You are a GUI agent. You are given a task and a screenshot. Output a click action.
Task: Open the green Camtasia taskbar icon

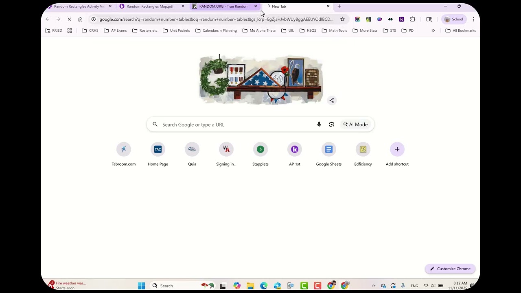pyautogui.click(x=304, y=286)
